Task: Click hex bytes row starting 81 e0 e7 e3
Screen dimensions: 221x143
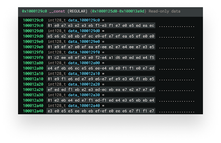Action: [x=101, y=26]
